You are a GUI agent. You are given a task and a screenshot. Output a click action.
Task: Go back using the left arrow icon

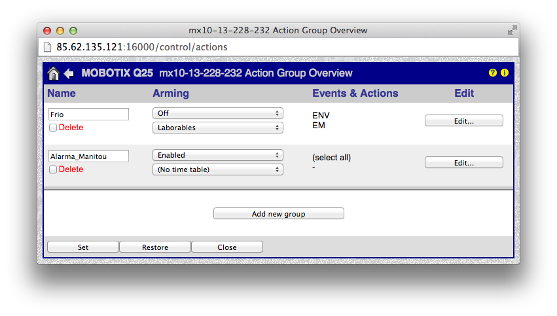pos(69,73)
